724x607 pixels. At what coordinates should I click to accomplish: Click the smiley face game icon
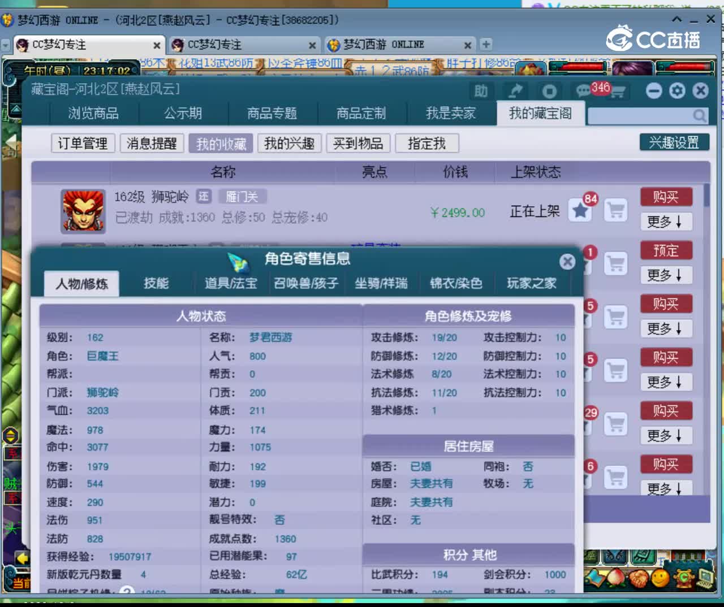point(660,578)
